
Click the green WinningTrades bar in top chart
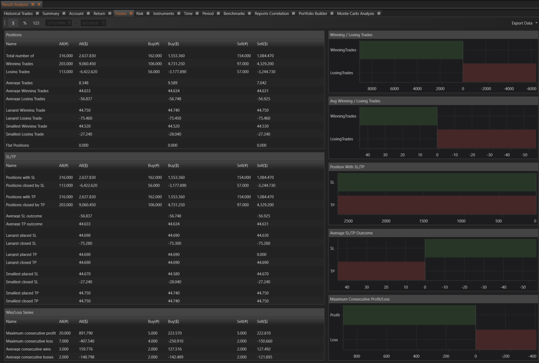coord(411,50)
